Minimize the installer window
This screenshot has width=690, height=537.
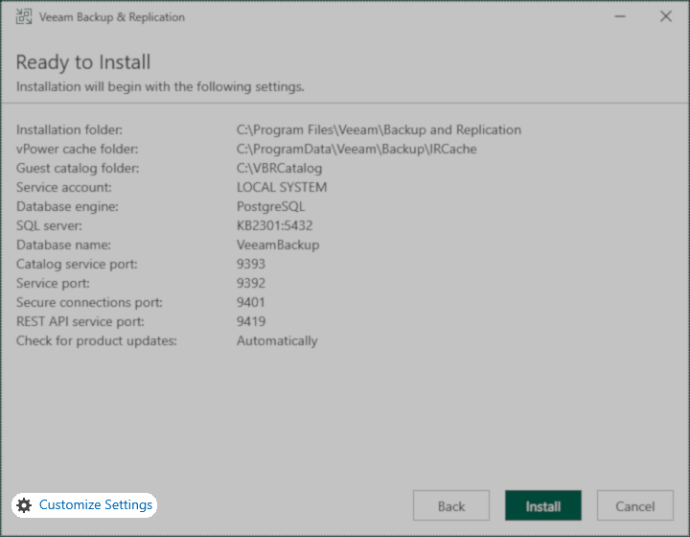(620, 16)
